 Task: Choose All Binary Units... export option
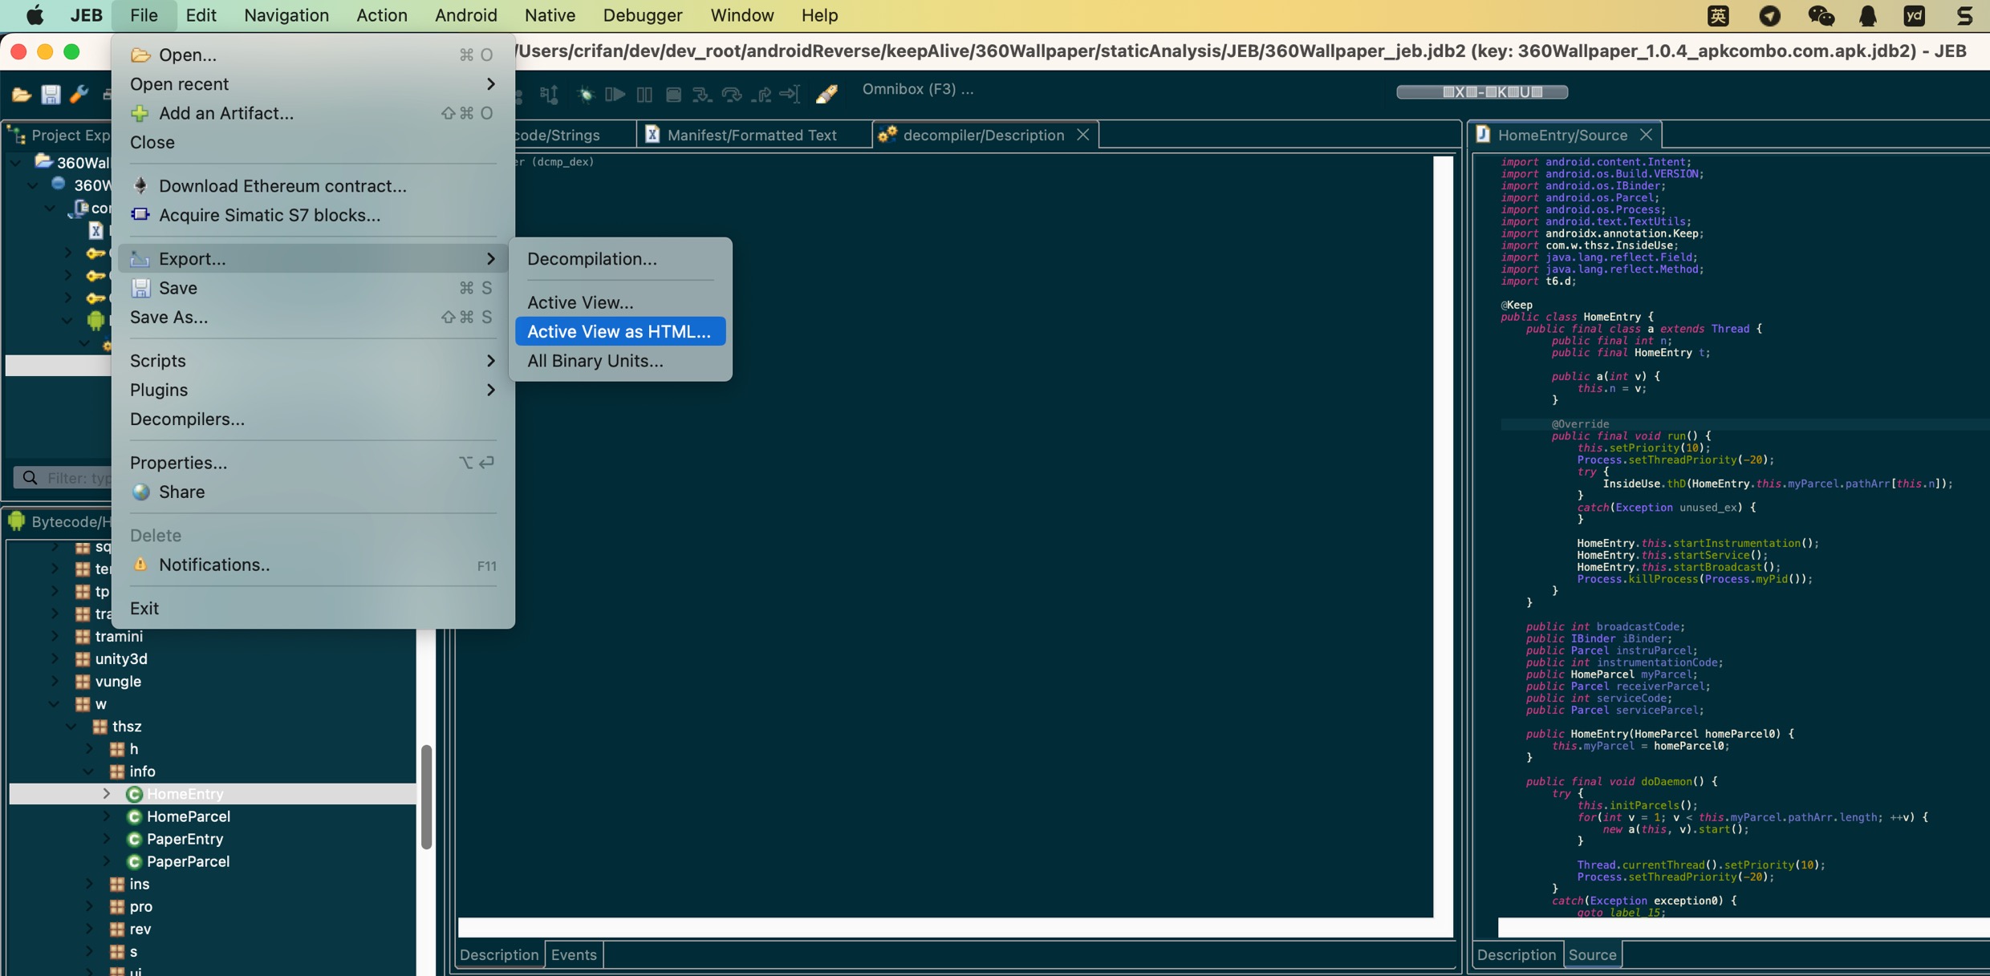[x=620, y=361]
